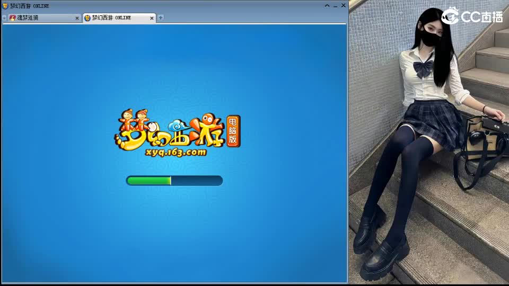Click the 梦幻西游 game logo
The width and height of the screenshot is (509, 286).
(177, 133)
